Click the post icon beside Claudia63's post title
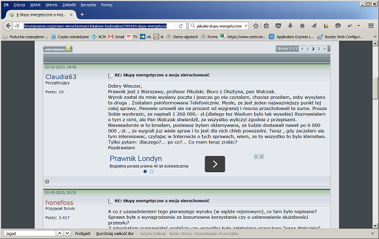Image resolution: width=379 pixels, height=239 pixels. tap(110, 75)
